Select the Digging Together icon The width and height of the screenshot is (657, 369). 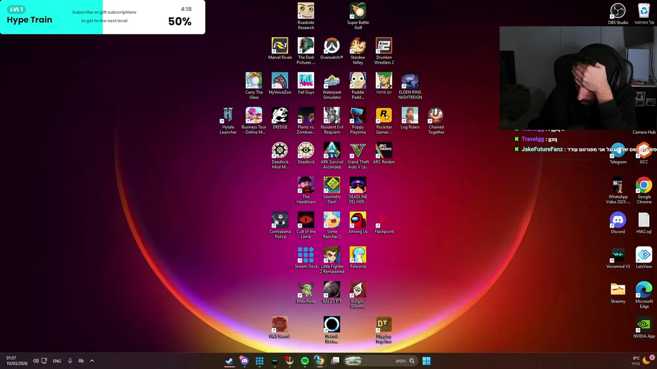coord(384,330)
